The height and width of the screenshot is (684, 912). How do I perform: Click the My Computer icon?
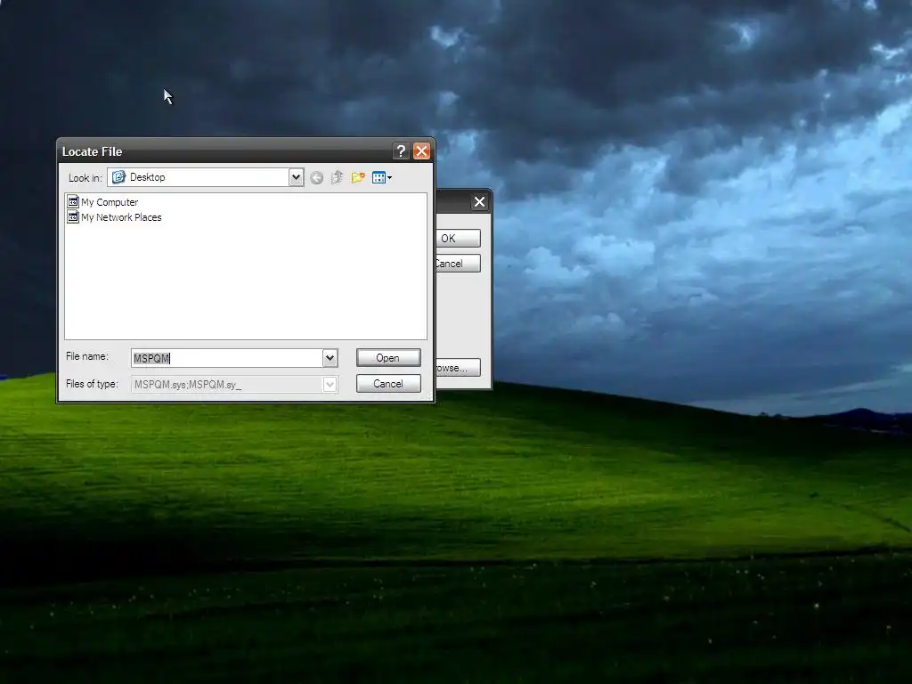pos(73,202)
